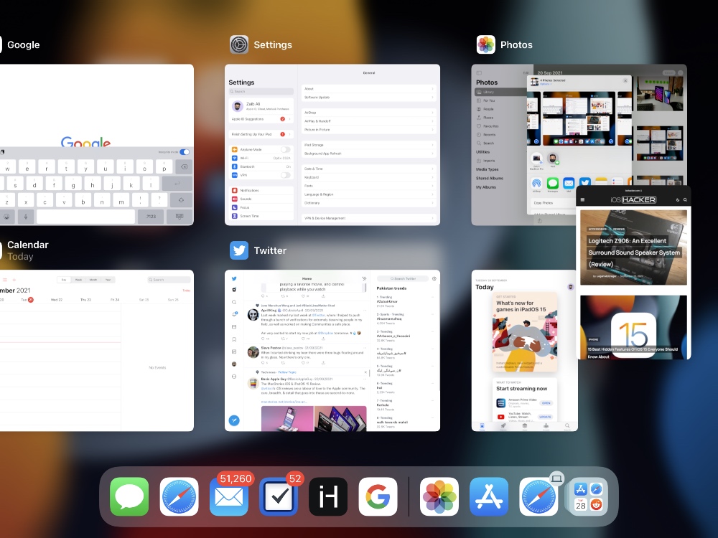
Task: Open AirDrop row chevron in General settings
Action: [x=432, y=113]
